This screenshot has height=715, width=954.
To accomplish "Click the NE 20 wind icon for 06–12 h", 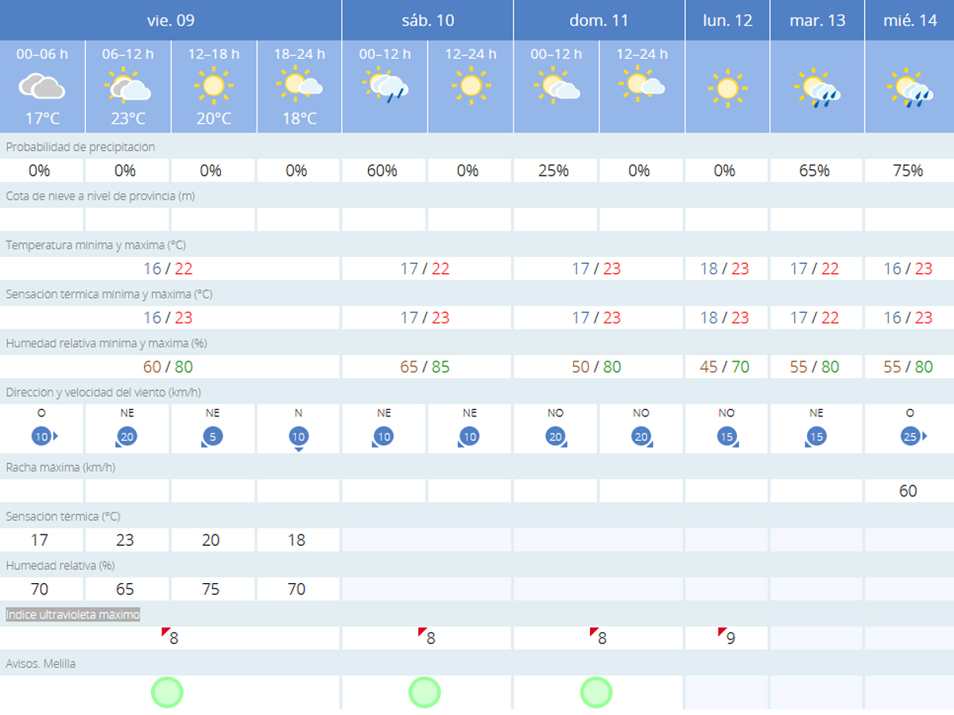I will (126, 436).
